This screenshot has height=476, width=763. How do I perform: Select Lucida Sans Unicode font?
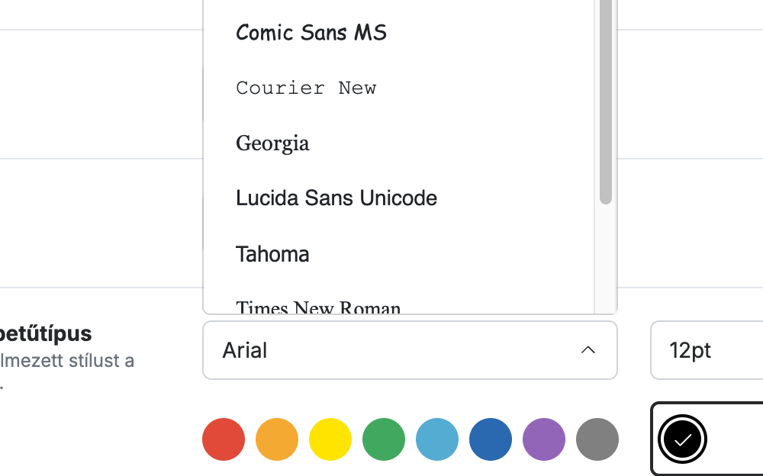[399, 198]
